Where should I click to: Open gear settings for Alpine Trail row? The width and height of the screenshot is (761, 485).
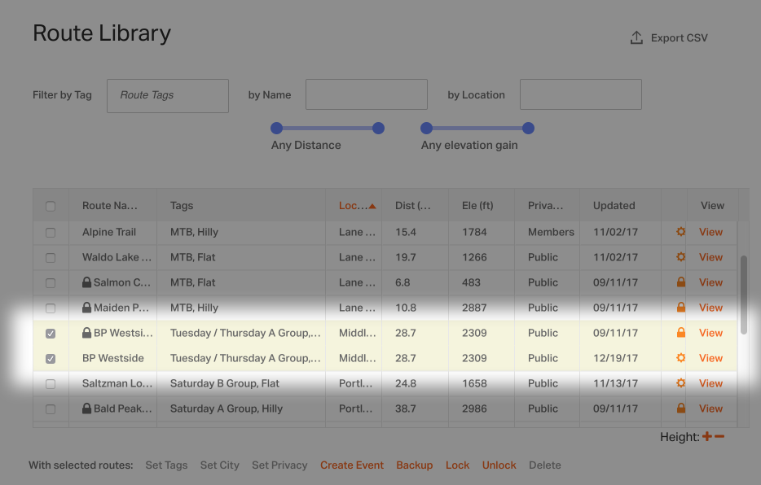pyautogui.click(x=681, y=232)
